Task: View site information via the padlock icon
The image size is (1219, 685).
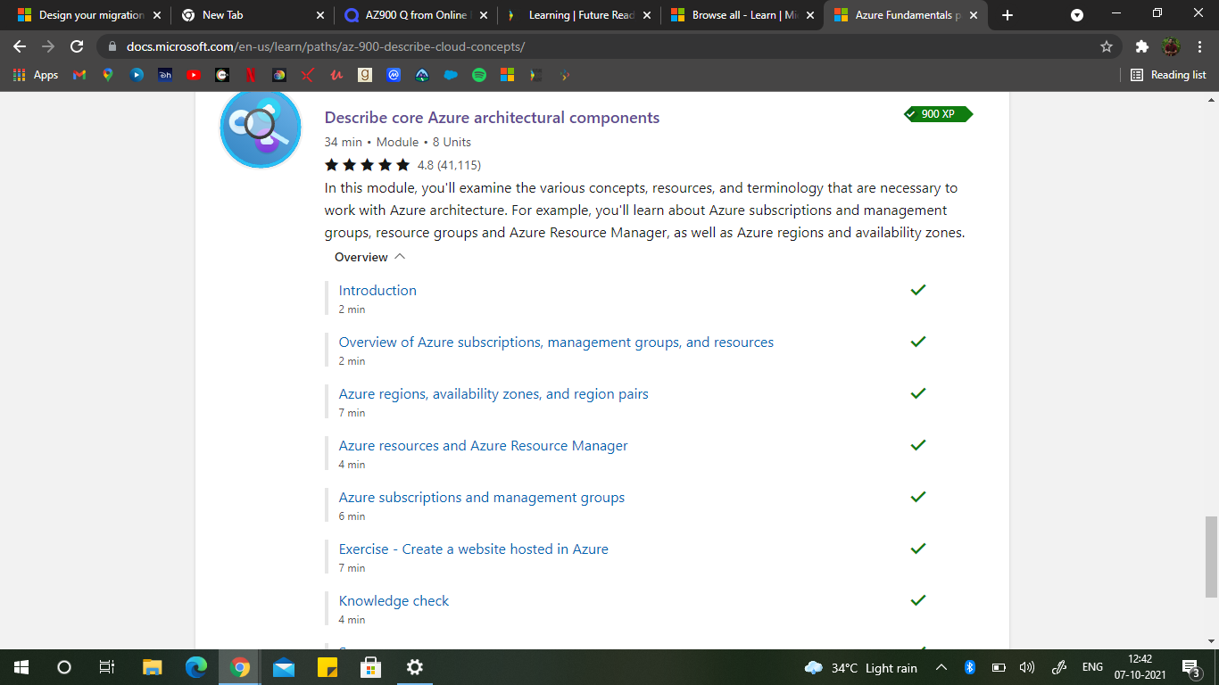Action: coord(112,46)
